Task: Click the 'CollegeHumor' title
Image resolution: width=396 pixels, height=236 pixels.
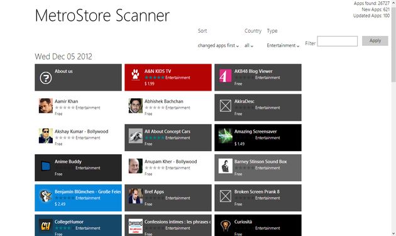Action: (69, 222)
